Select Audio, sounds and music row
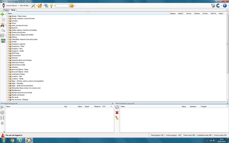This screenshot has height=143, width=229. [x=20, y=25]
